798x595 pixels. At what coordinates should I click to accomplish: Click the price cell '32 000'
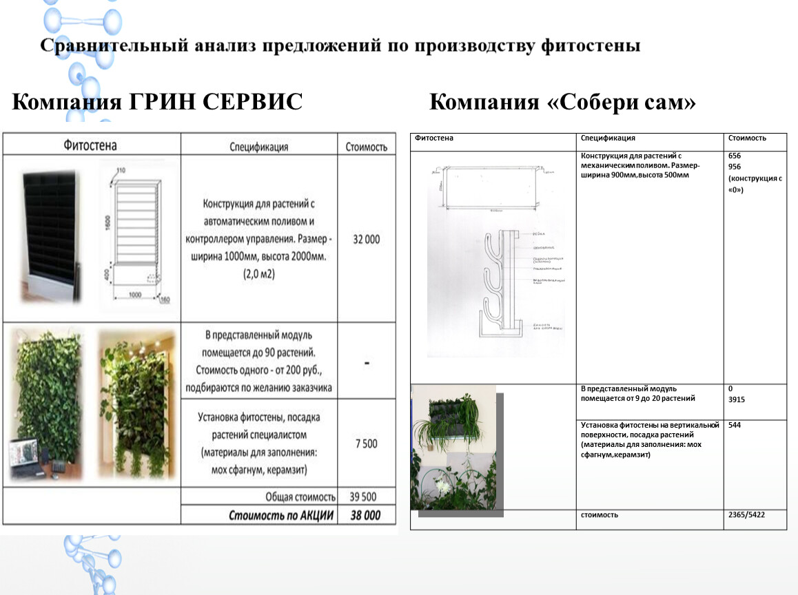367,239
